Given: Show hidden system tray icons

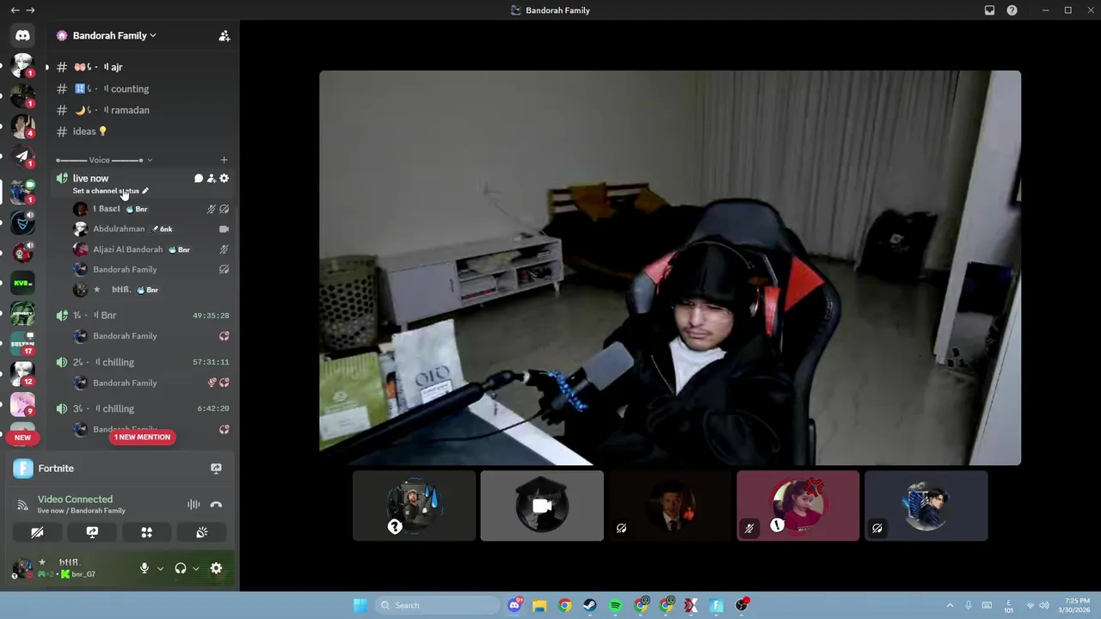Looking at the screenshot, I should coord(950,605).
